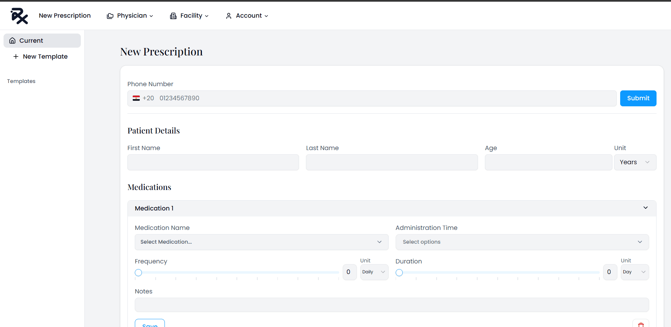Click the red trash delete icon
The height and width of the screenshot is (327, 671).
tap(641, 325)
